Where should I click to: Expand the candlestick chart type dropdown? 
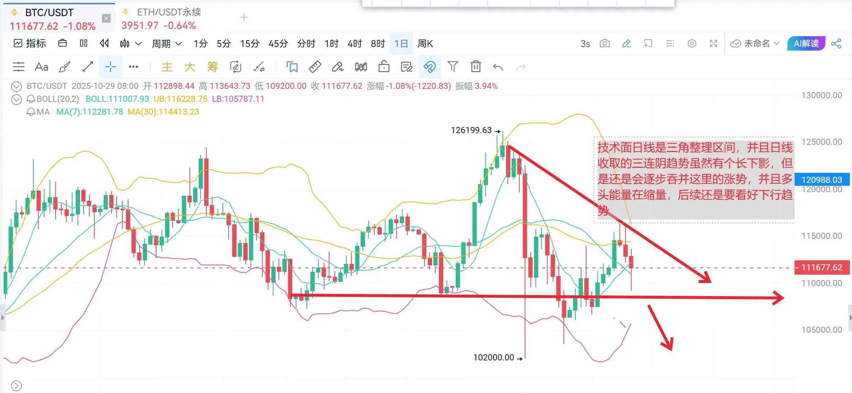click(138, 44)
